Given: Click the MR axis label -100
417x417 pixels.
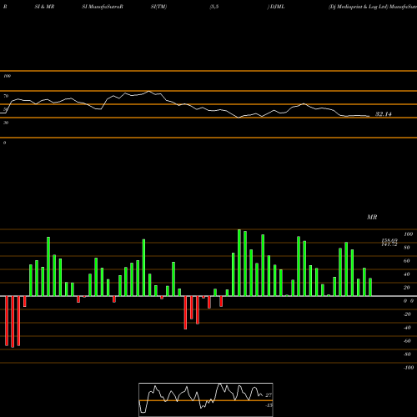Looking at the screenshot, I should click(409, 368).
